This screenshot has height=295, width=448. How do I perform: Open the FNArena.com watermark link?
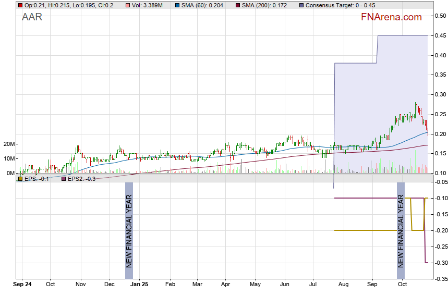(x=391, y=17)
